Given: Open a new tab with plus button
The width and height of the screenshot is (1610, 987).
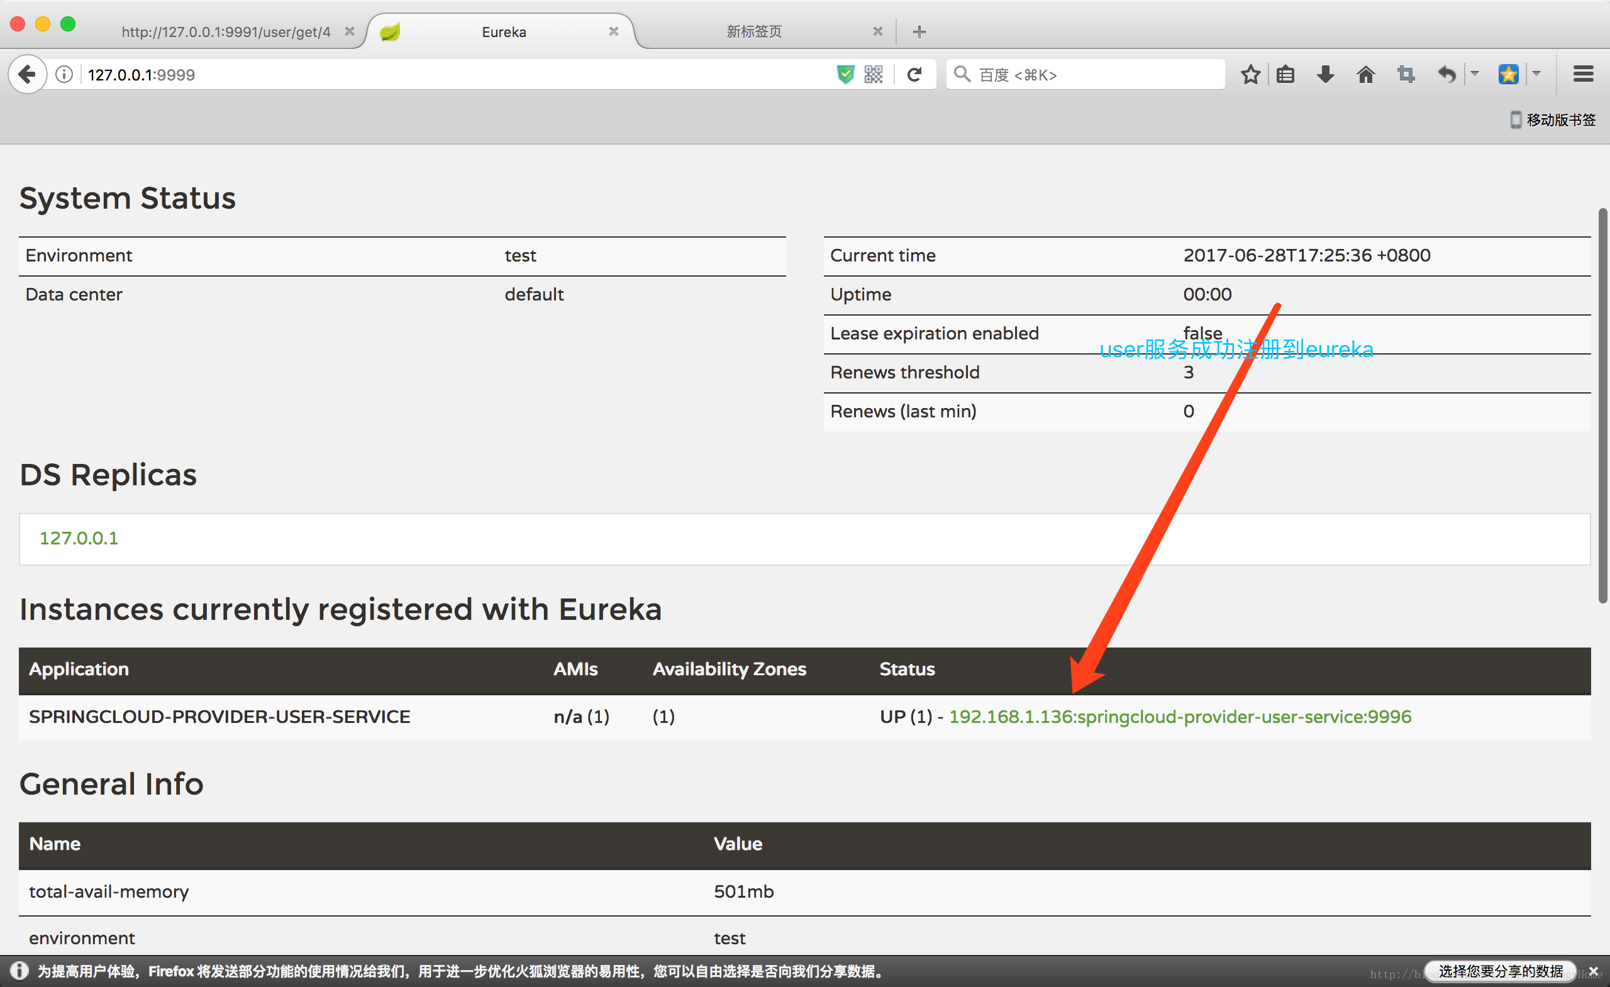Looking at the screenshot, I should click(919, 31).
